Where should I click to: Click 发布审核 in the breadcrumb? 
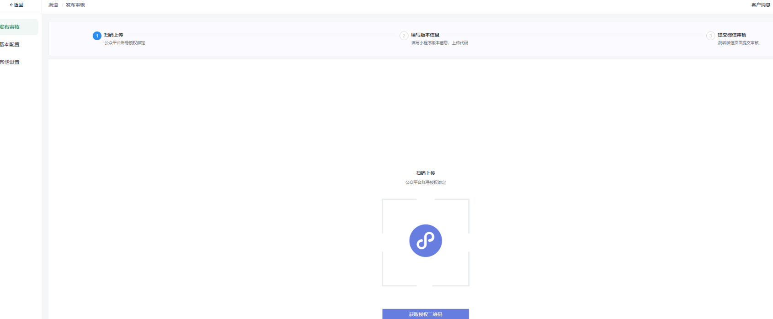75,5
